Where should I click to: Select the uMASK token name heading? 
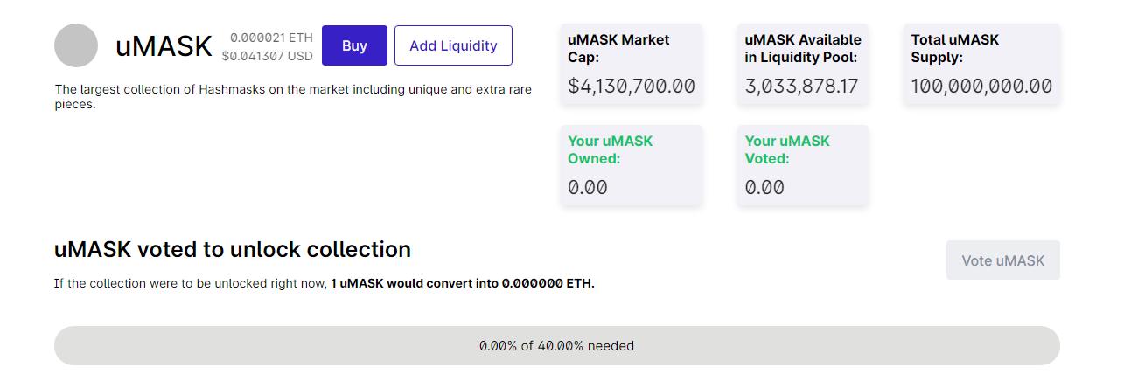point(164,46)
